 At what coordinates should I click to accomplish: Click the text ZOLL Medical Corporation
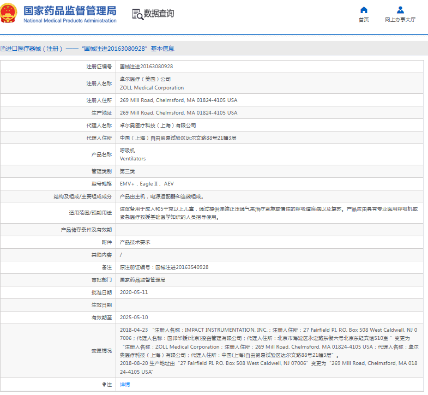(x=152, y=88)
